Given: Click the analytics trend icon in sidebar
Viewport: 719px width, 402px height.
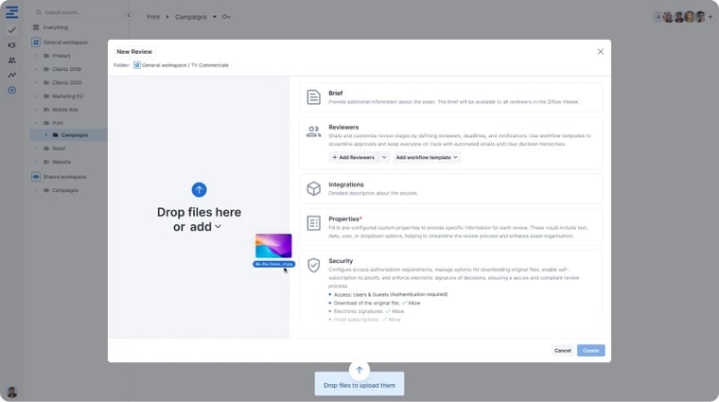Looking at the screenshot, I should pos(11,75).
